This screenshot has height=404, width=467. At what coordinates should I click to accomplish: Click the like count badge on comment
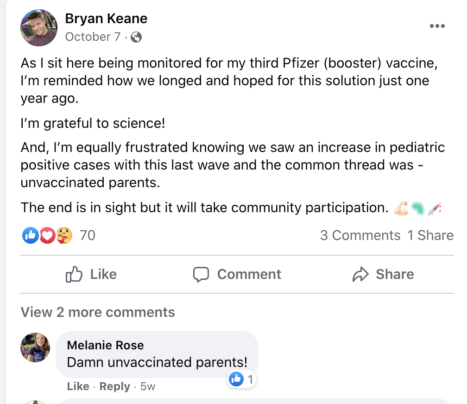coord(242,380)
